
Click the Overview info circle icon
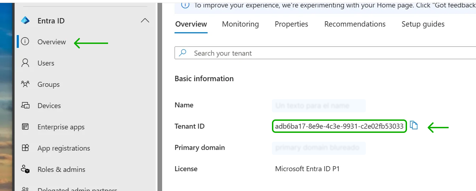25,42
